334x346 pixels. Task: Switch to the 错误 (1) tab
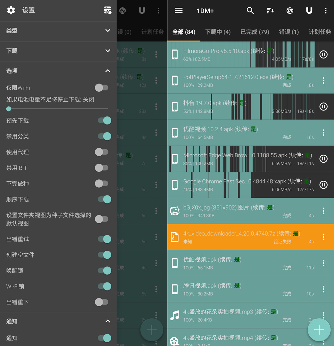click(289, 32)
